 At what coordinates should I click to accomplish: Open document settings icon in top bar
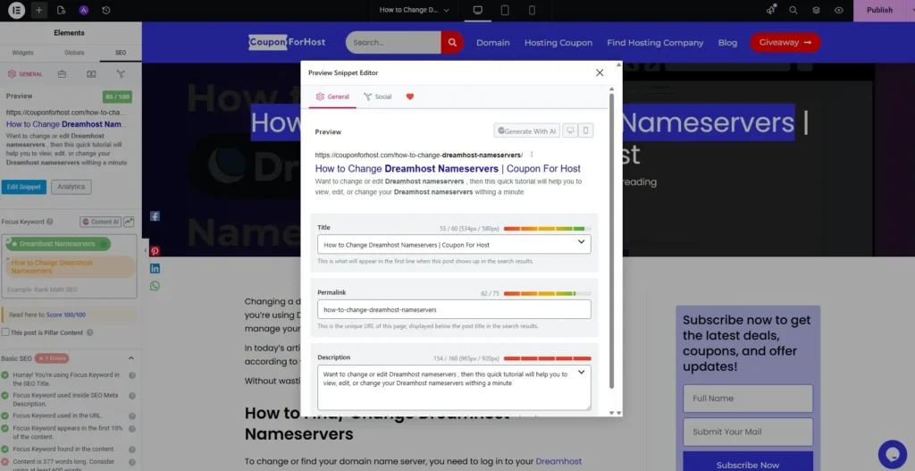point(62,10)
